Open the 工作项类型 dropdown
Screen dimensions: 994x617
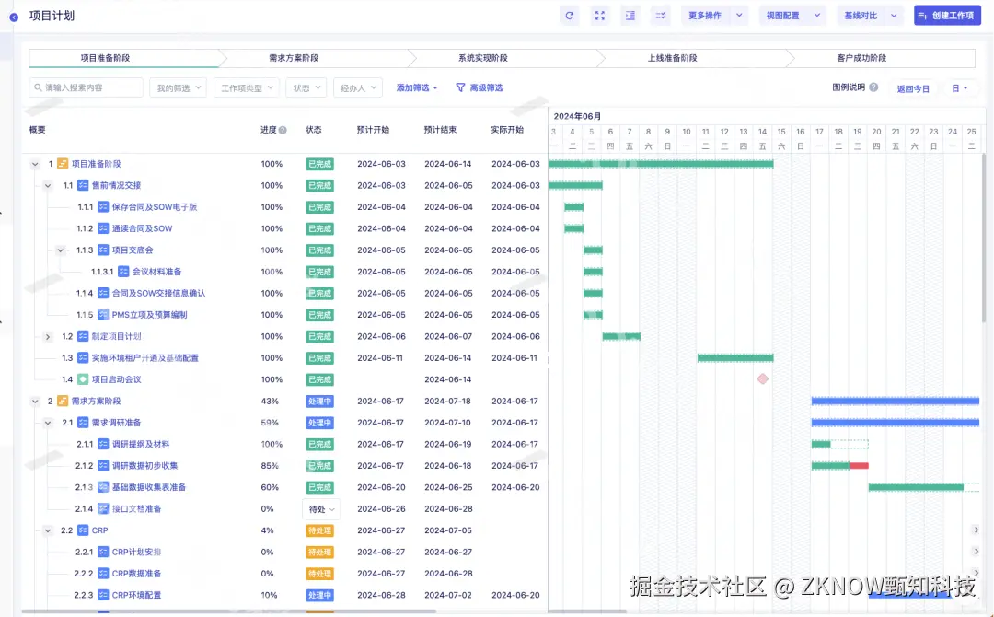[247, 87]
